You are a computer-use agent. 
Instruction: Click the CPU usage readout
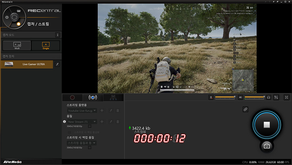(250, 162)
